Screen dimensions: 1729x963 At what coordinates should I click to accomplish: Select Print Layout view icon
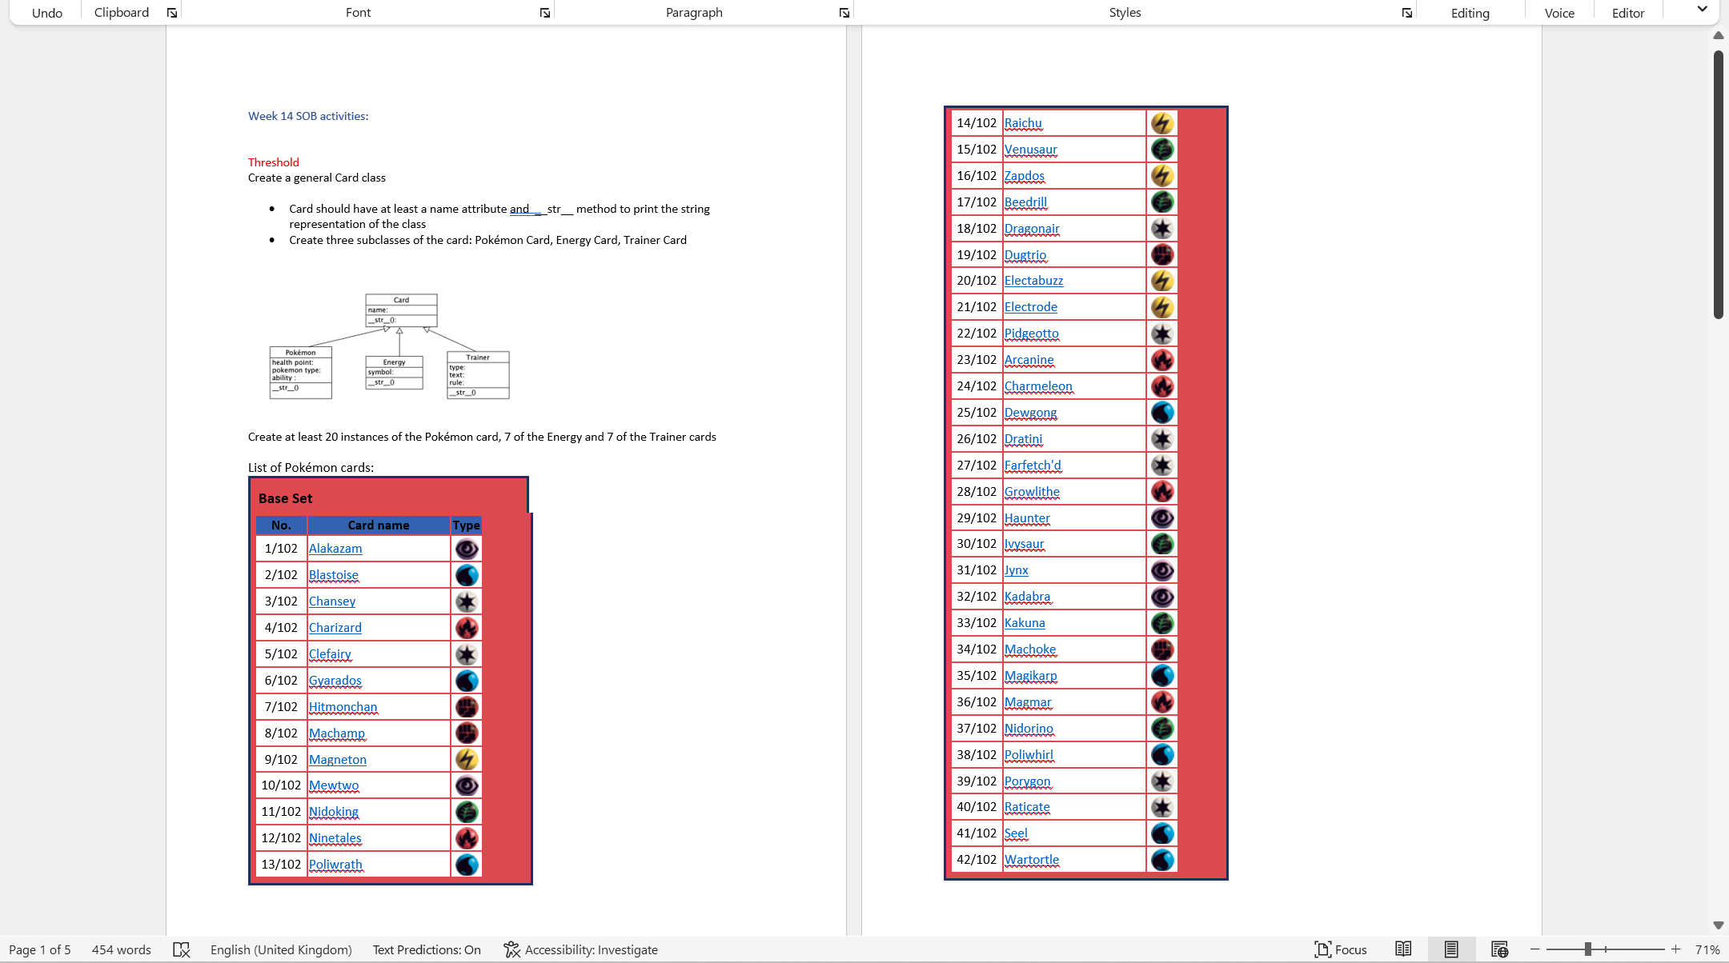1450,949
